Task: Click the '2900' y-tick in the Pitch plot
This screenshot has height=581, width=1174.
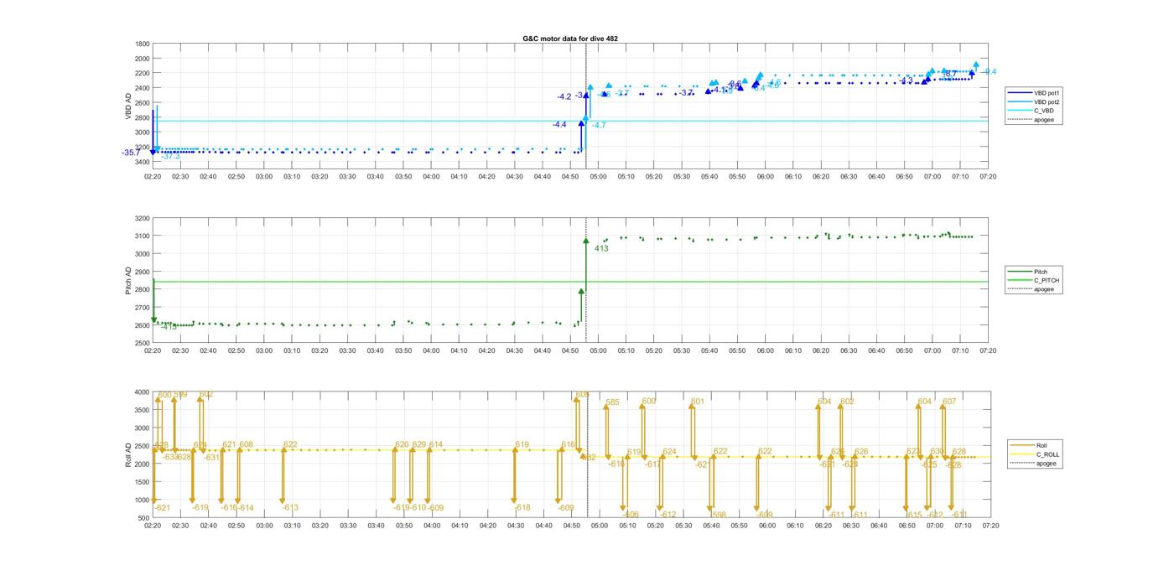Action: tap(142, 272)
